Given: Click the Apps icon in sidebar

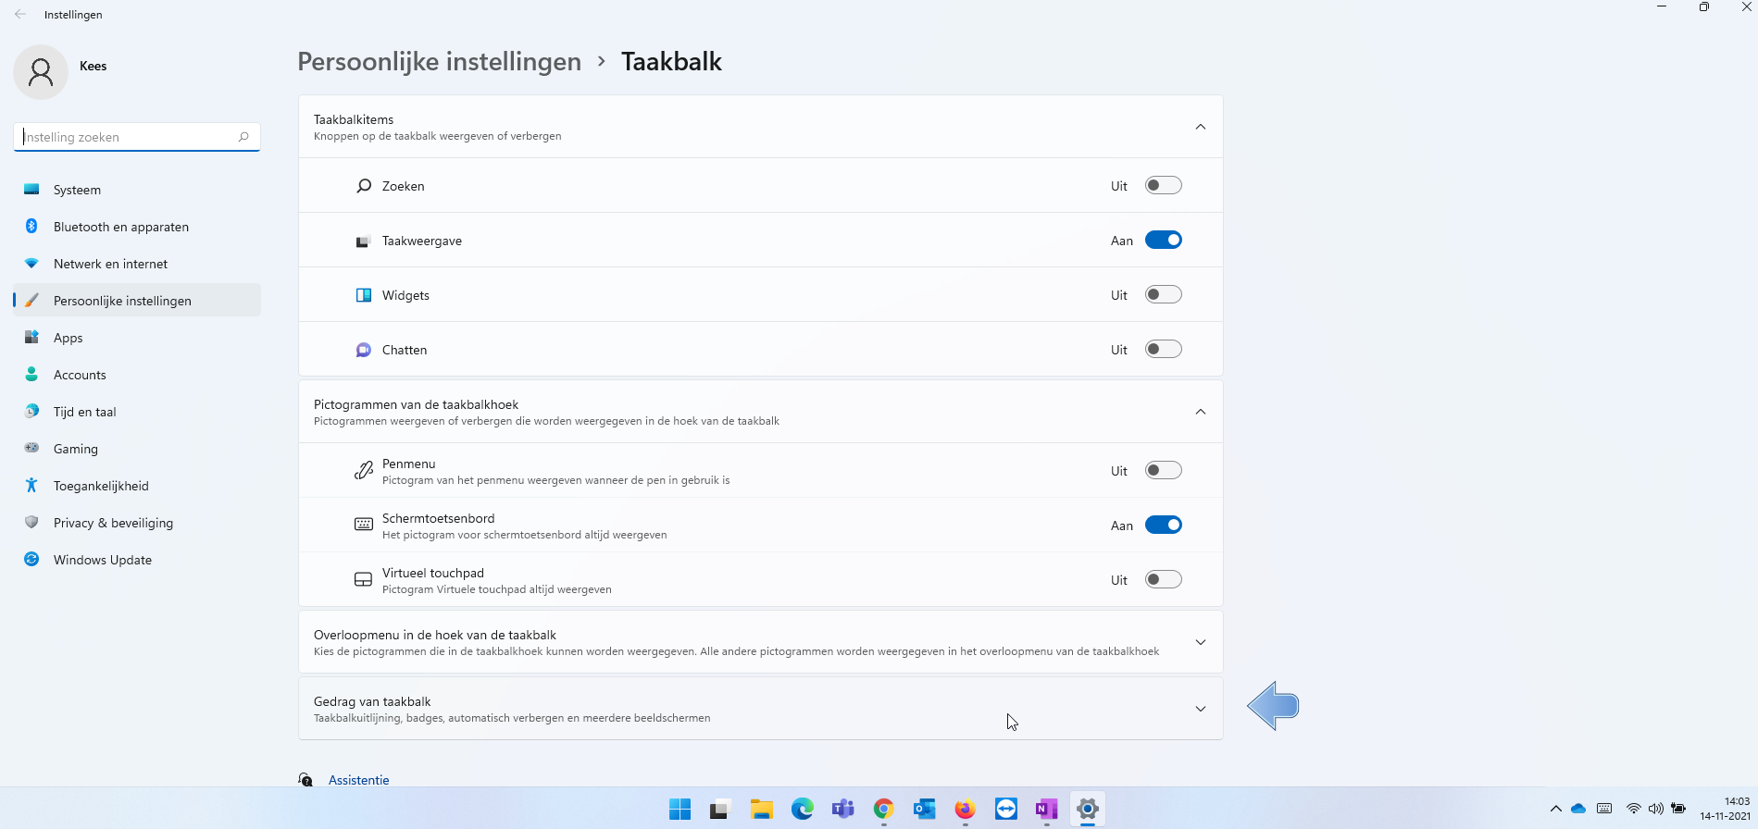Looking at the screenshot, I should (31, 338).
